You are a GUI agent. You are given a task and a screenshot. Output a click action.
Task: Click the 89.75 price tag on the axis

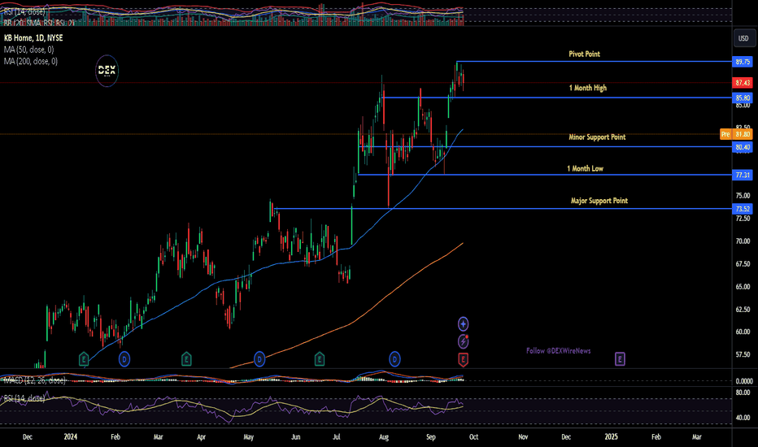(x=743, y=62)
